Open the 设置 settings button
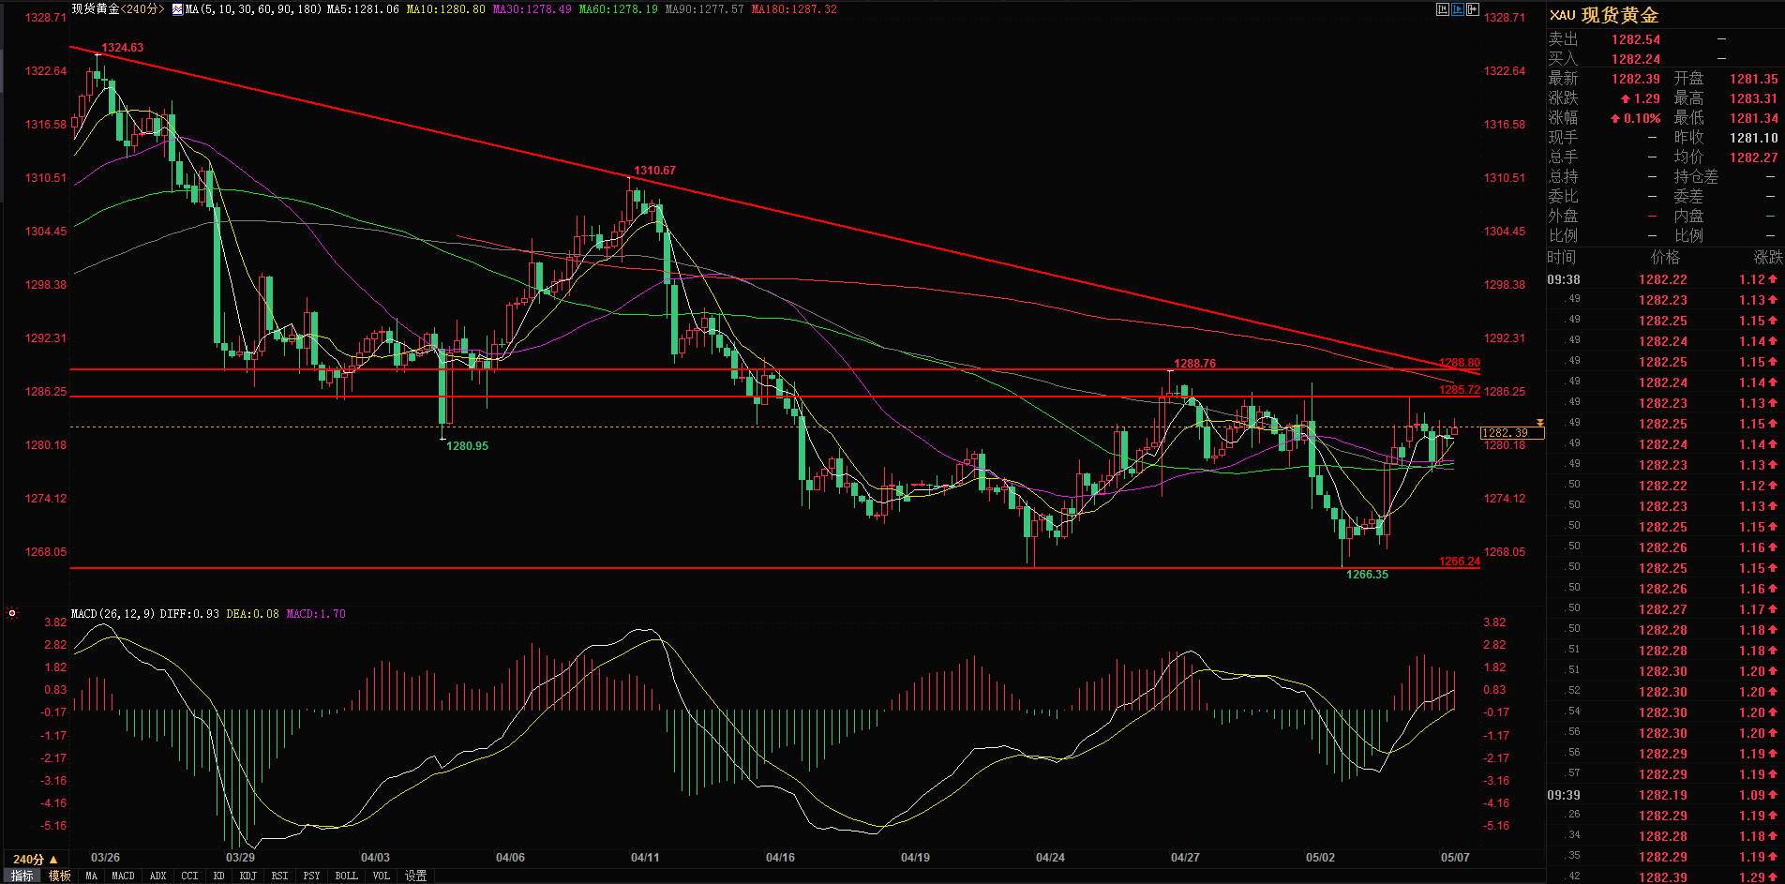Screen dimensions: 1785x884 (415, 876)
